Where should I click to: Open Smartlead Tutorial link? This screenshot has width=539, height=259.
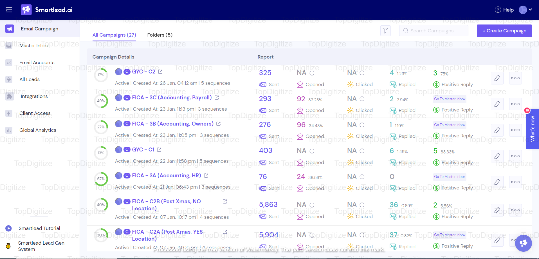coord(39,228)
